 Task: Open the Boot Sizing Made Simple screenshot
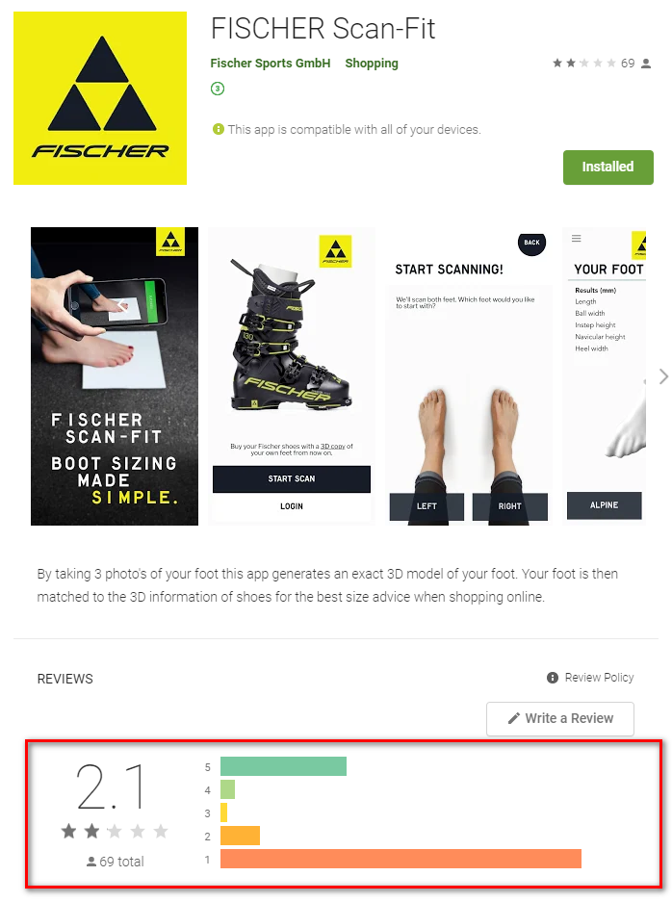click(x=115, y=376)
